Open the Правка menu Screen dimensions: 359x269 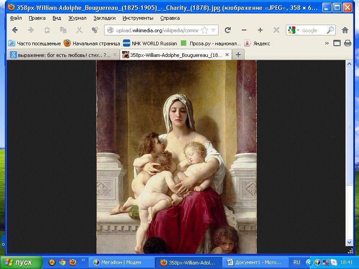37,18
